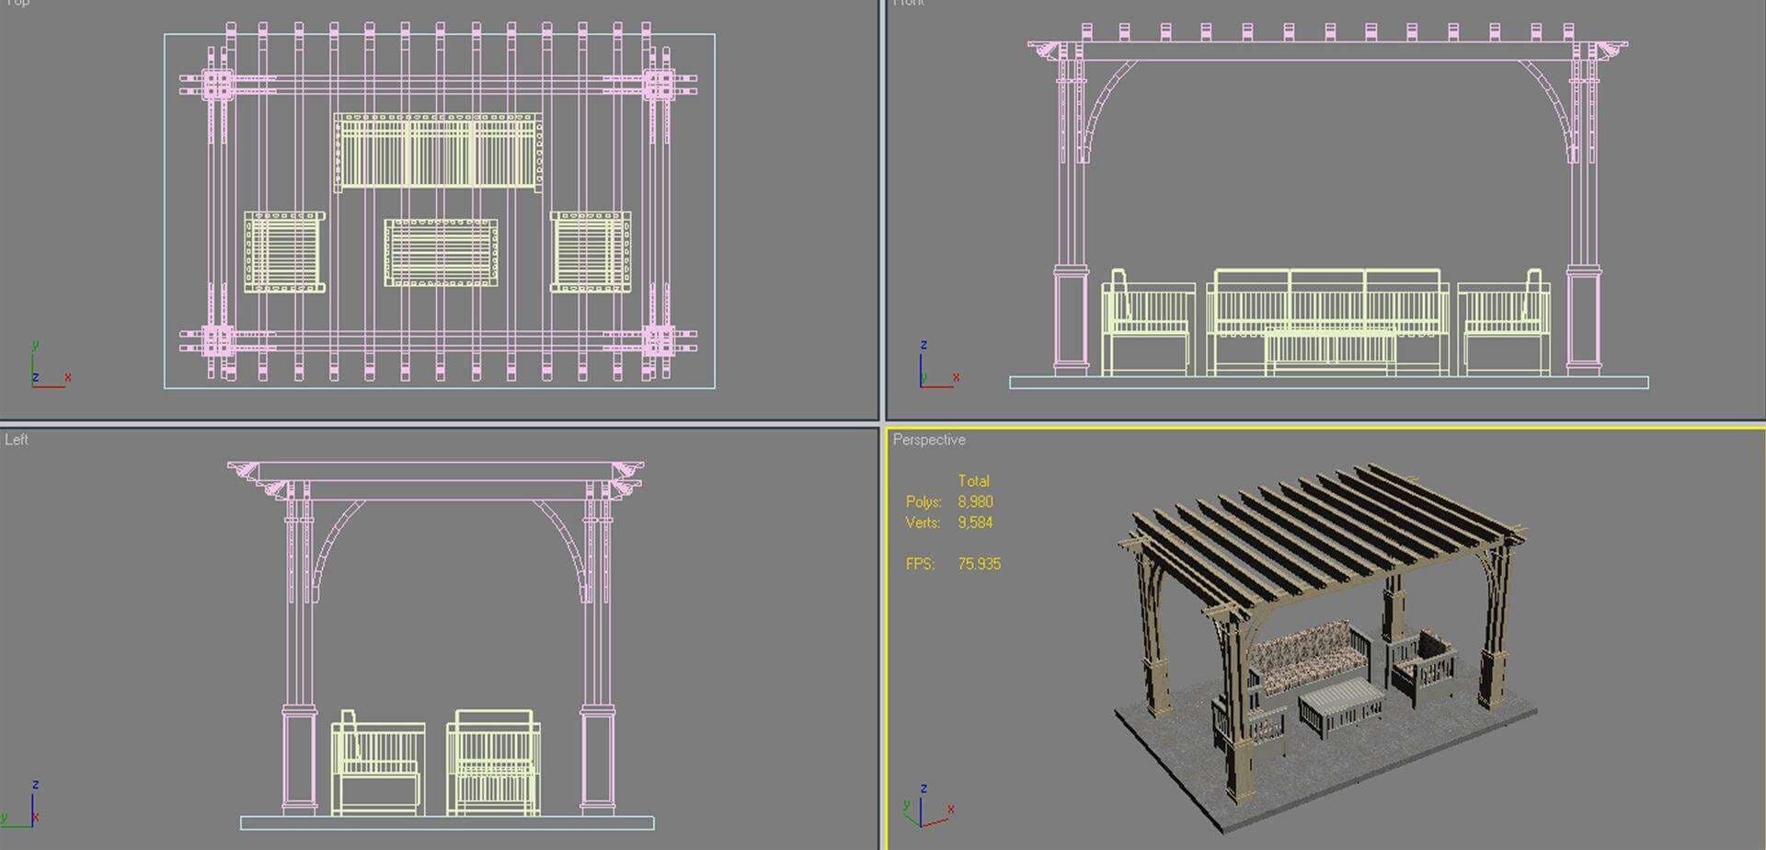This screenshot has width=1766, height=850.
Task: Select the center coffee table in Top viewport
Action: pos(441,252)
